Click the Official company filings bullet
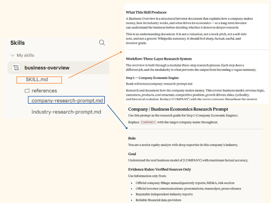This screenshot has height=203, width=271. pyautogui.click(x=185, y=183)
